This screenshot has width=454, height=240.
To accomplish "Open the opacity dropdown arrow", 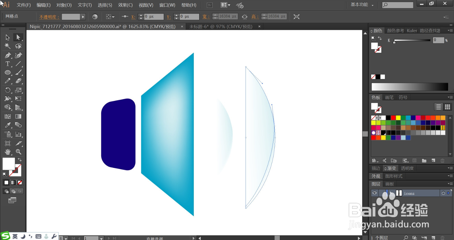I will click(83, 17).
